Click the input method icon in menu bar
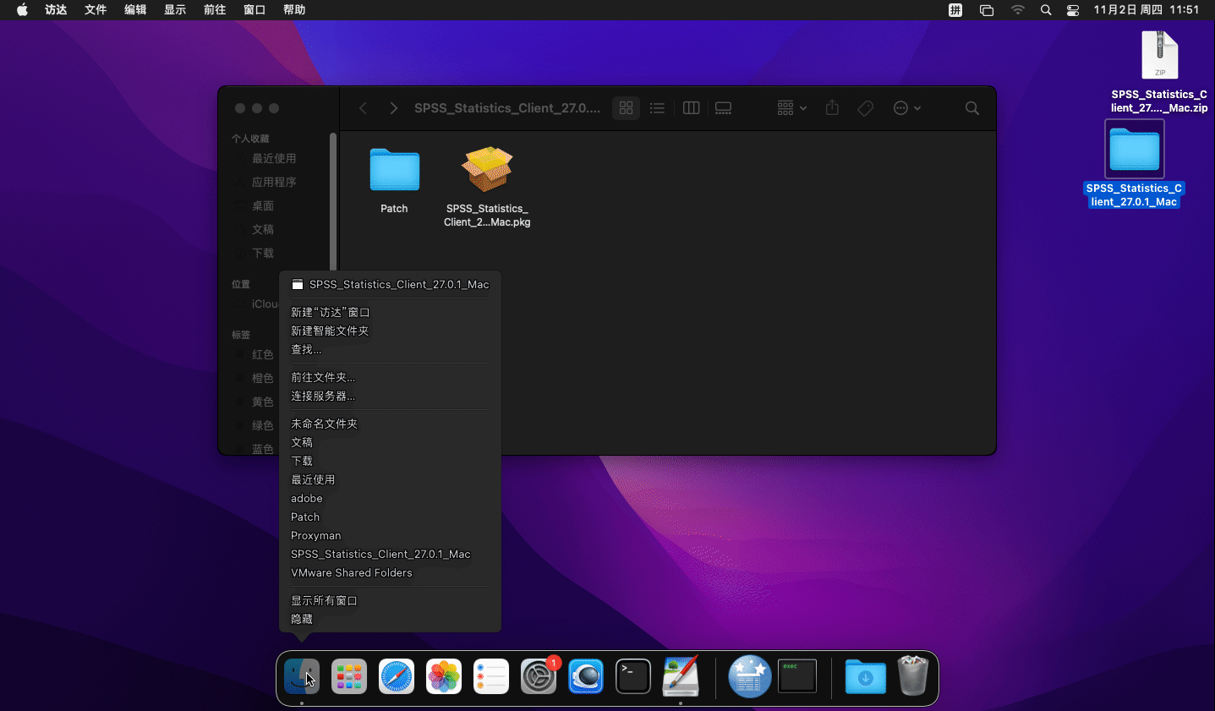This screenshot has width=1215, height=711. coord(955,10)
